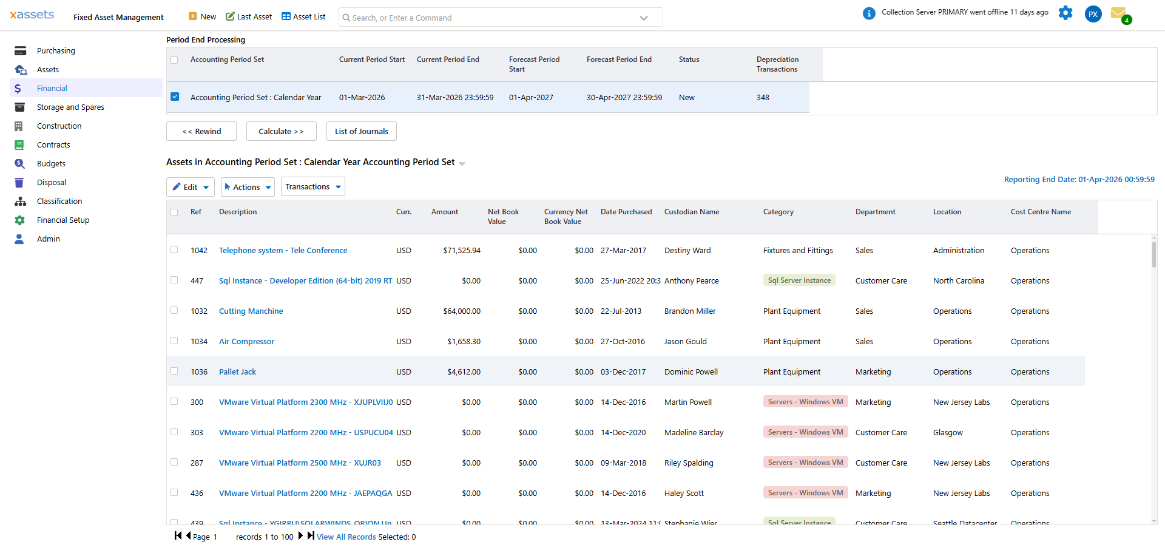Open the Transactions dropdown menu
The image size is (1165, 553).
tap(312, 186)
